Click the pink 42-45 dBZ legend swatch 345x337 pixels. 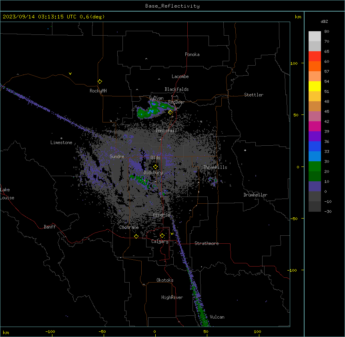point(315,116)
